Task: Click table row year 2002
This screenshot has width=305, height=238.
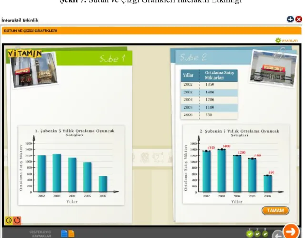Action: 188,84
